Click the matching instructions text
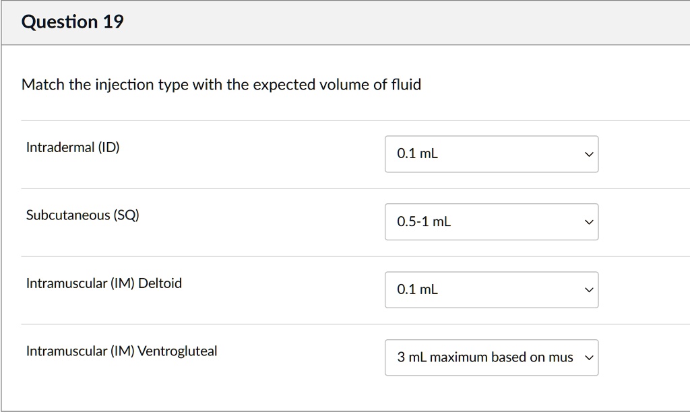 coord(220,85)
